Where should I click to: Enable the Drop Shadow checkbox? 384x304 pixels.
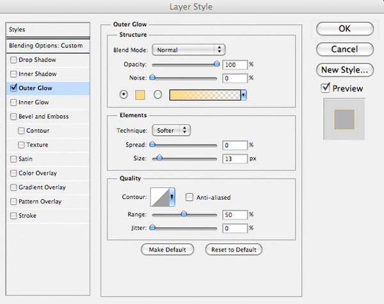coord(13,60)
